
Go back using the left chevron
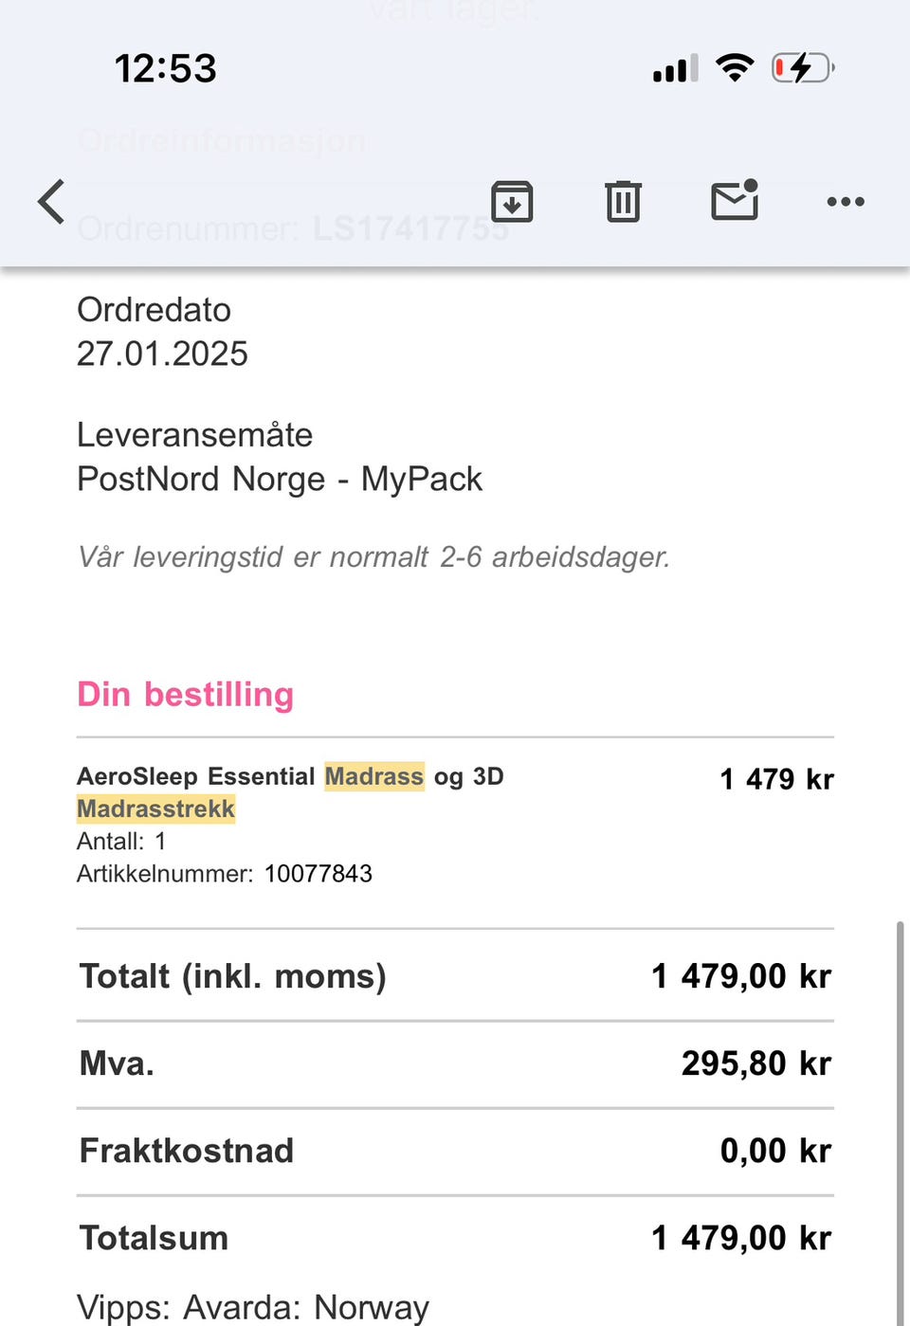point(52,202)
